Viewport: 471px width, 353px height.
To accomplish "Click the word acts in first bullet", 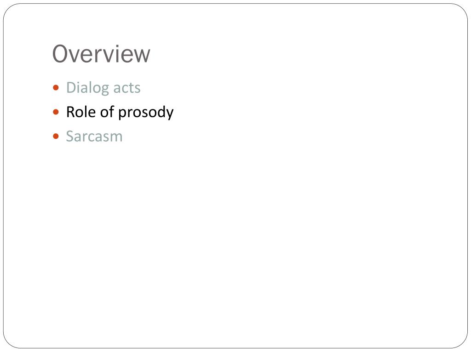I will click(127, 89).
